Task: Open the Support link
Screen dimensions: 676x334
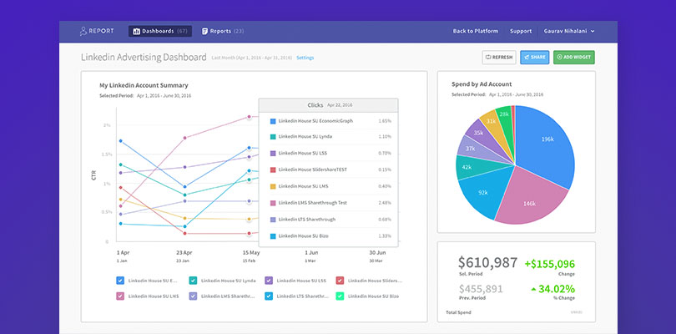Action: [x=521, y=31]
